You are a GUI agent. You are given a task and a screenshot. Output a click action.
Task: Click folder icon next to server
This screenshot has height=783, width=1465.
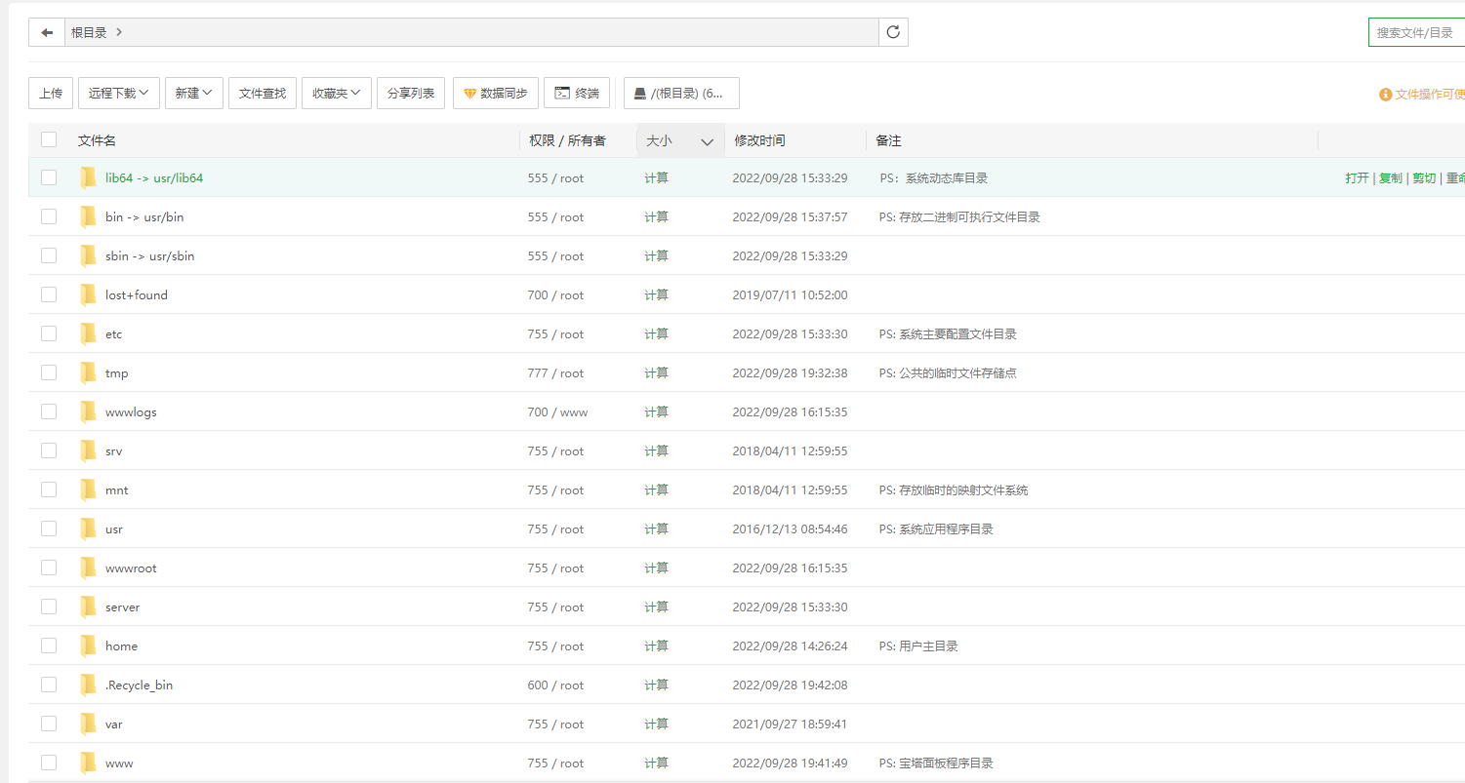tap(89, 607)
